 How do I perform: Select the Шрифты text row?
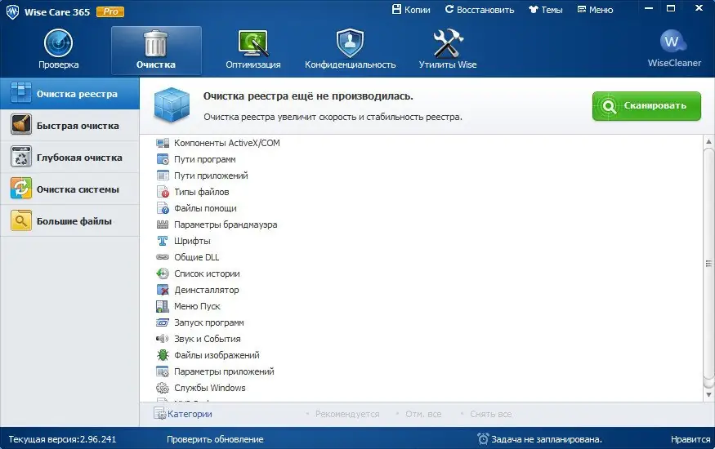pyautogui.click(x=192, y=241)
